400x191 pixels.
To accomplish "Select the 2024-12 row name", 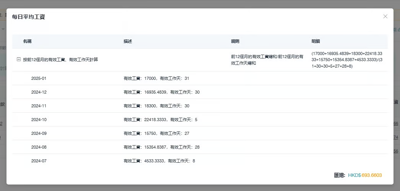I will pyautogui.click(x=39, y=92).
